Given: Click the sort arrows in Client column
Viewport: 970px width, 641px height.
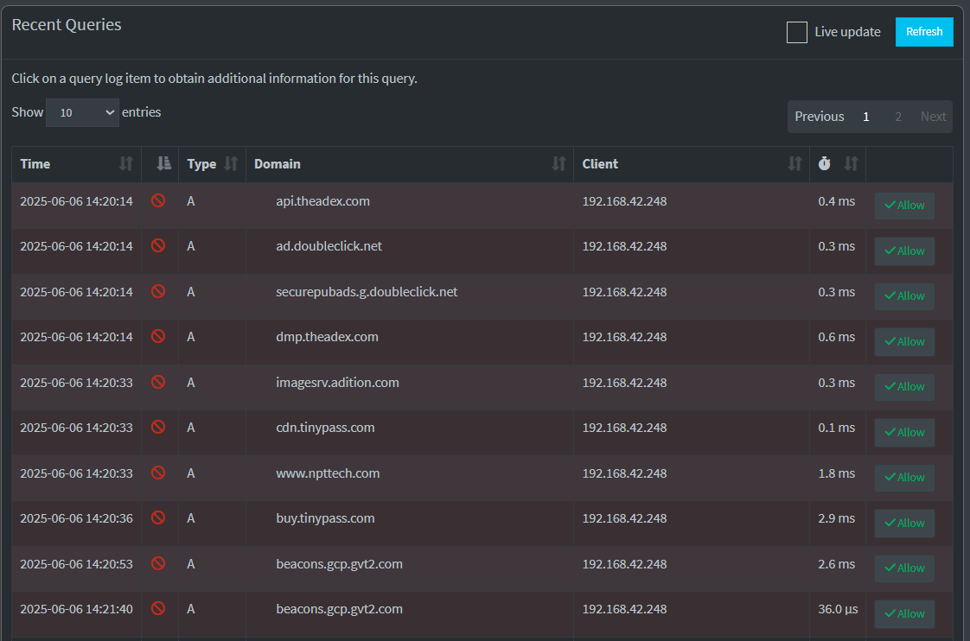Looking at the screenshot, I should (795, 163).
